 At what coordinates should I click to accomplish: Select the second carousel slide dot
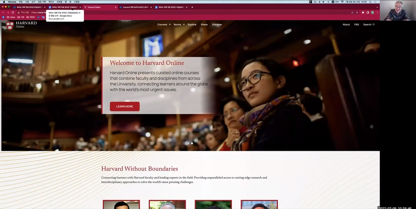[192, 143]
